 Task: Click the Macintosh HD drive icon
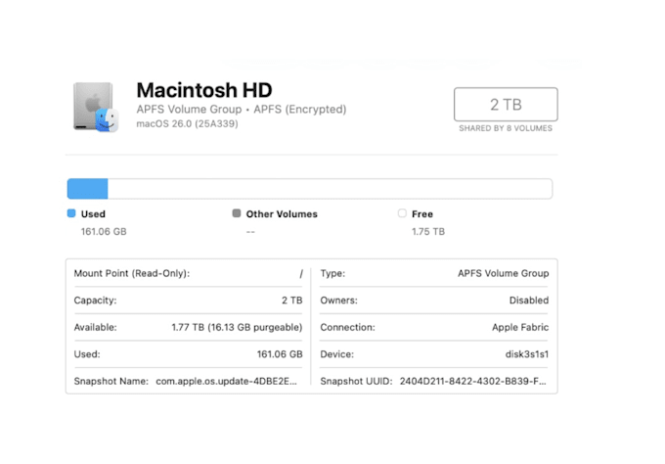tap(96, 107)
